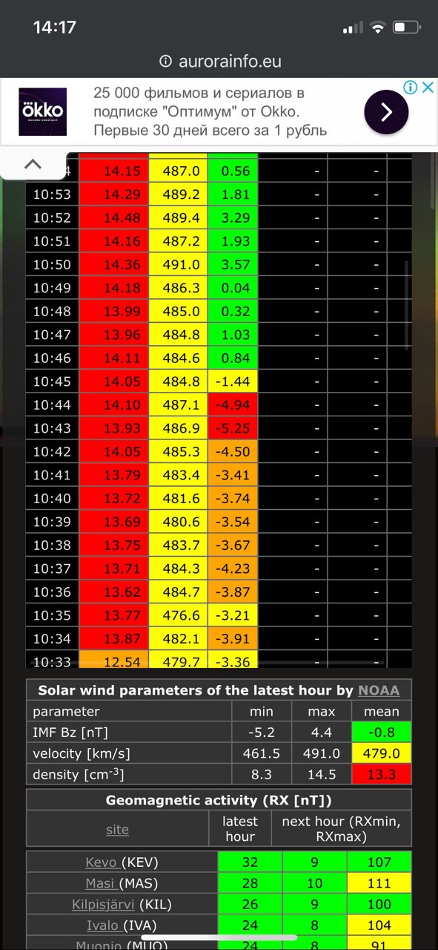
Task: Select the 'next hour (RXmin, RXmax)' header
Action: point(342,829)
